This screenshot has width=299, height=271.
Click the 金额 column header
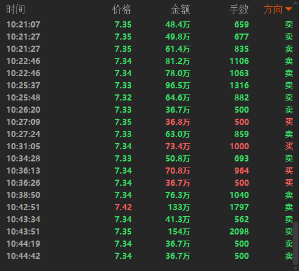coord(180,10)
